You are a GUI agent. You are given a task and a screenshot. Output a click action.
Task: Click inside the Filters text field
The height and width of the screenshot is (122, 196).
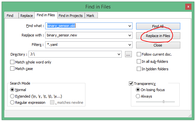pyautogui.click(x=86, y=45)
